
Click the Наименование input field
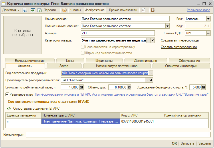tap(125, 19)
